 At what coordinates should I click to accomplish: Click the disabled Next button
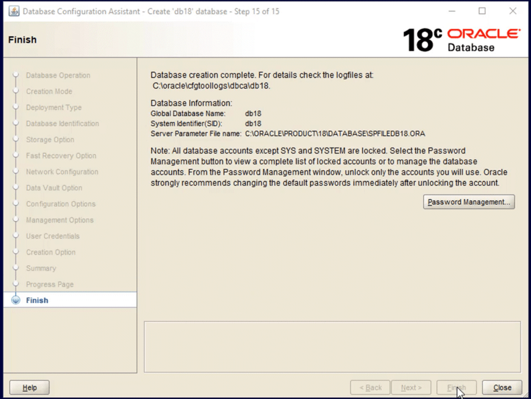point(411,388)
